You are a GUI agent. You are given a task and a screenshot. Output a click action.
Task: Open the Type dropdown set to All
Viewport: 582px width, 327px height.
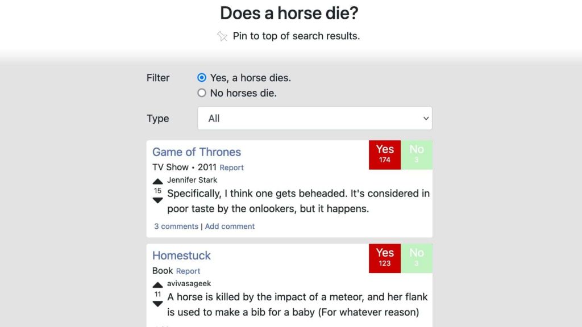[315, 118]
